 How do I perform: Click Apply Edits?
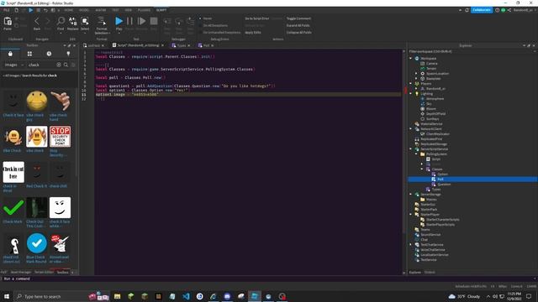coord(253,32)
